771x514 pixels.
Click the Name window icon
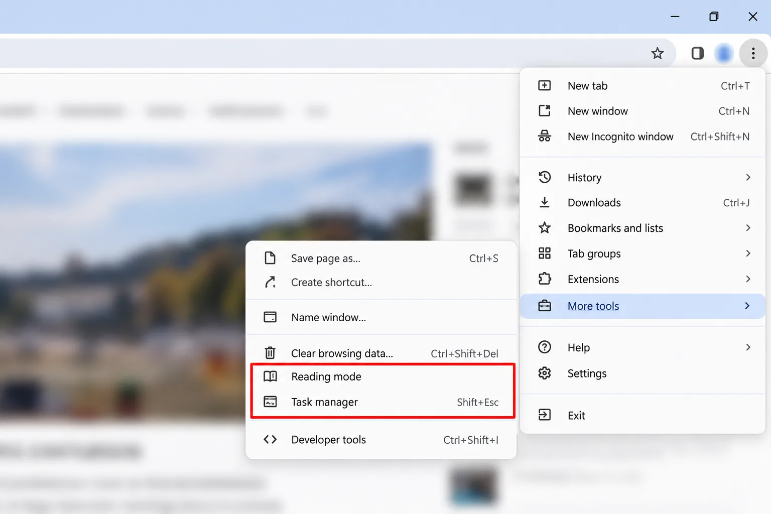(270, 317)
